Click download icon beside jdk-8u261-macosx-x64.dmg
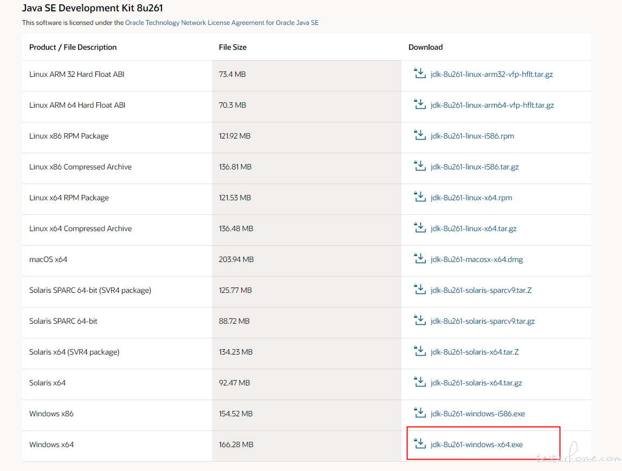Screen dimensions: 622x471 tap(420, 259)
